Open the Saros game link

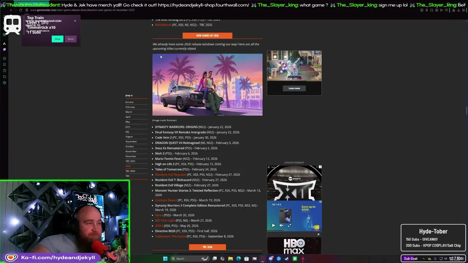[x=159, y=215]
